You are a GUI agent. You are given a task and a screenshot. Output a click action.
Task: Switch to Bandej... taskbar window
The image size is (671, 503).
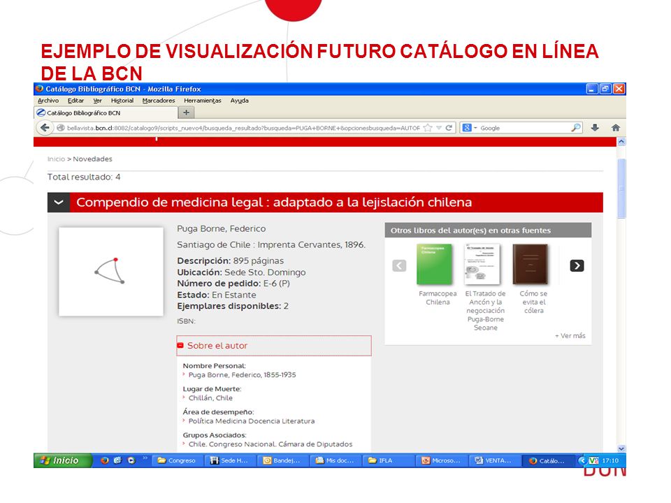(x=283, y=460)
